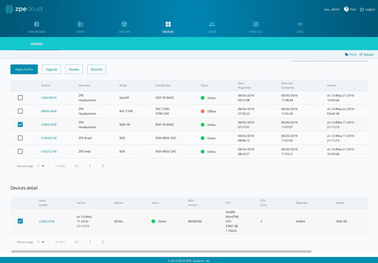Open the Logs list icon
The height and width of the screenshot is (263, 378).
[x=300, y=24]
